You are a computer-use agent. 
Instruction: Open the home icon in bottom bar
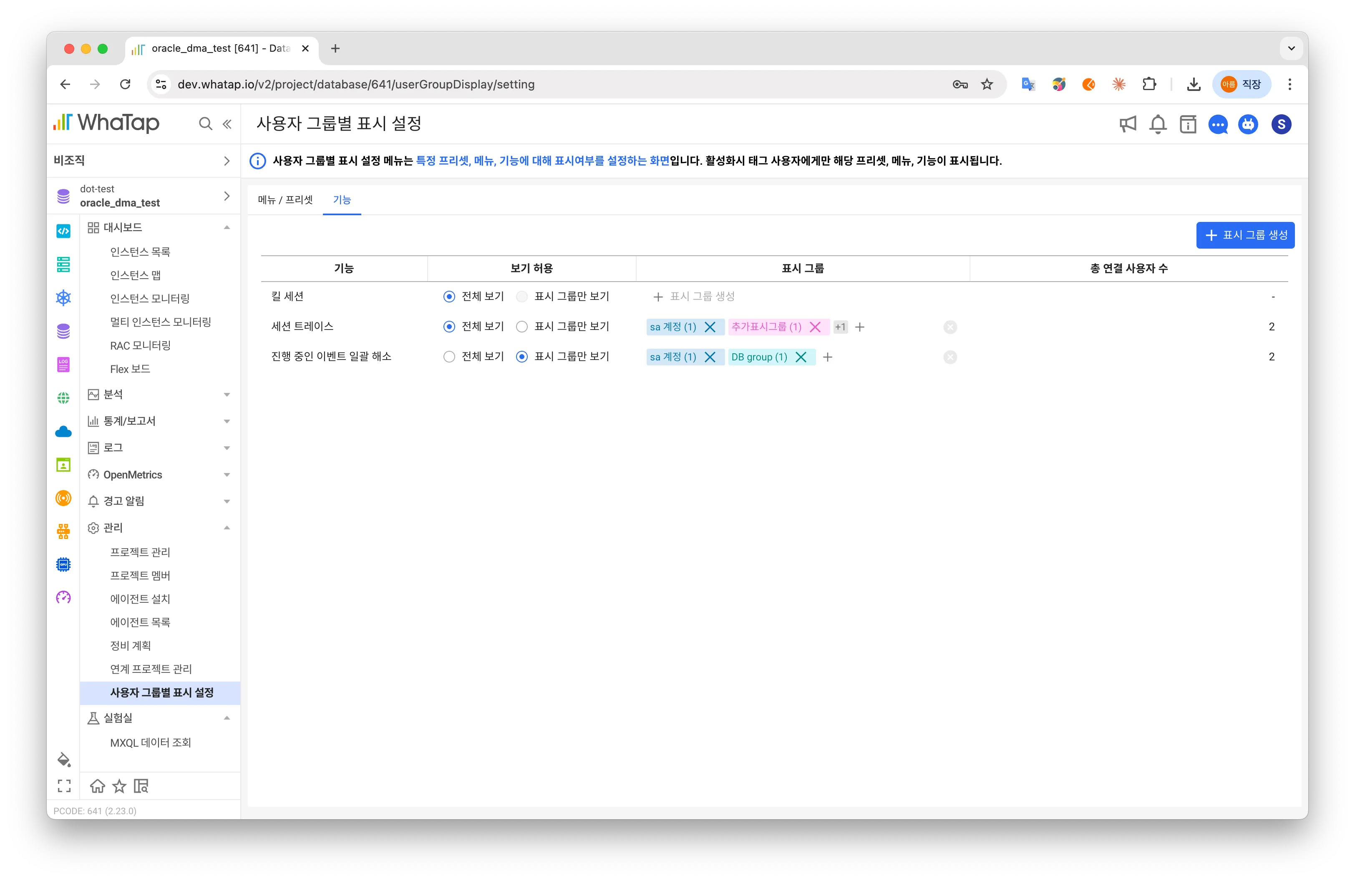point(97,786)
